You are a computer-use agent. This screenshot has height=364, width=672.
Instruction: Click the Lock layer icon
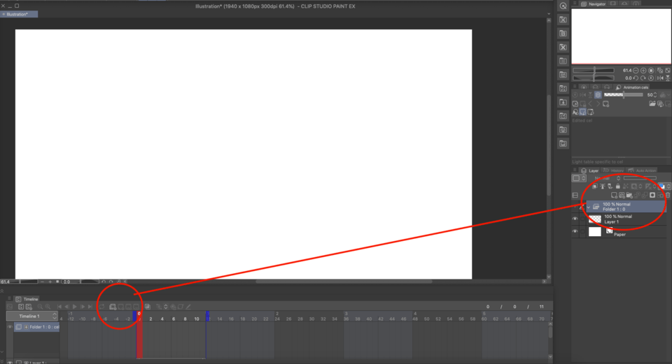pos(617,186)
